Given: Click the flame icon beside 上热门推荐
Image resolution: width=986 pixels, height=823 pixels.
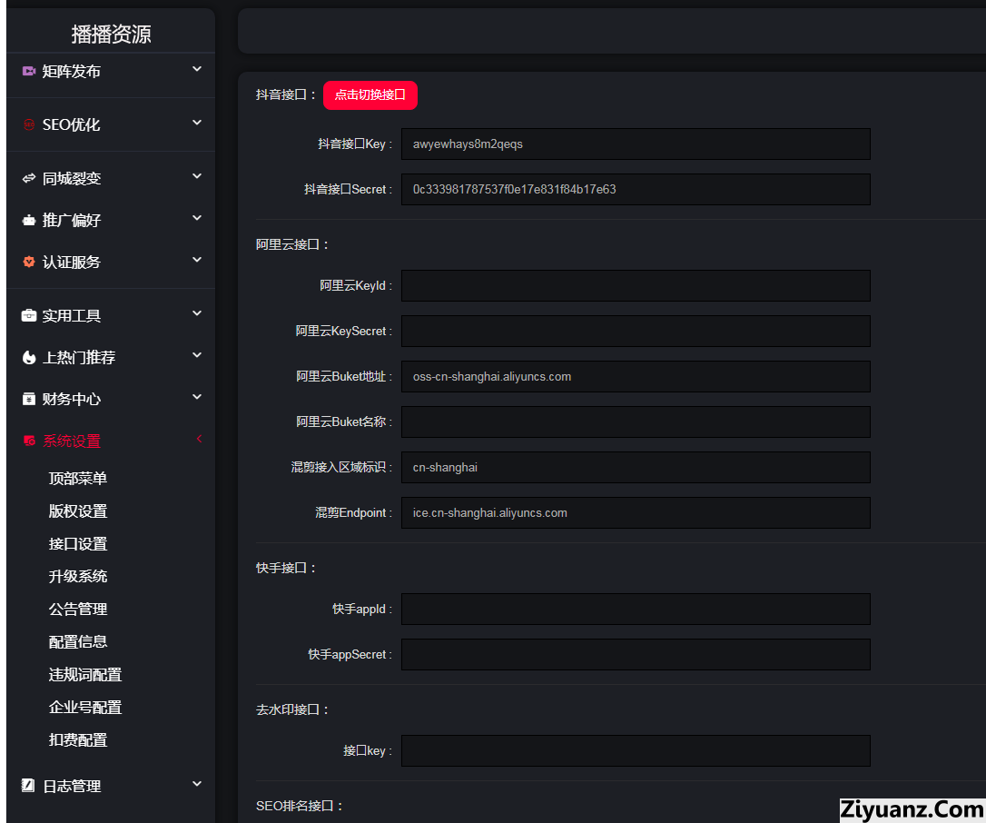Looking at the screenshot, I should 28,358.
